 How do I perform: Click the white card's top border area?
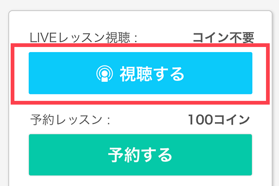point(140,11)
